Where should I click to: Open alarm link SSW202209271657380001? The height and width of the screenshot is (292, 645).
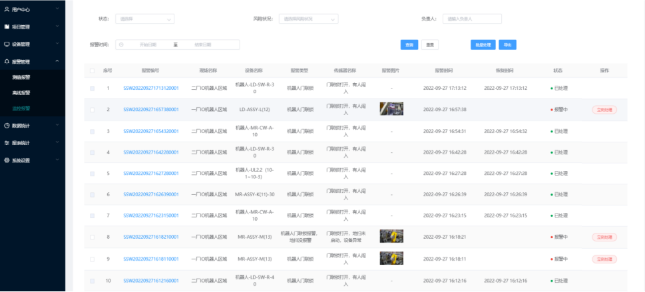click(151, 110)
